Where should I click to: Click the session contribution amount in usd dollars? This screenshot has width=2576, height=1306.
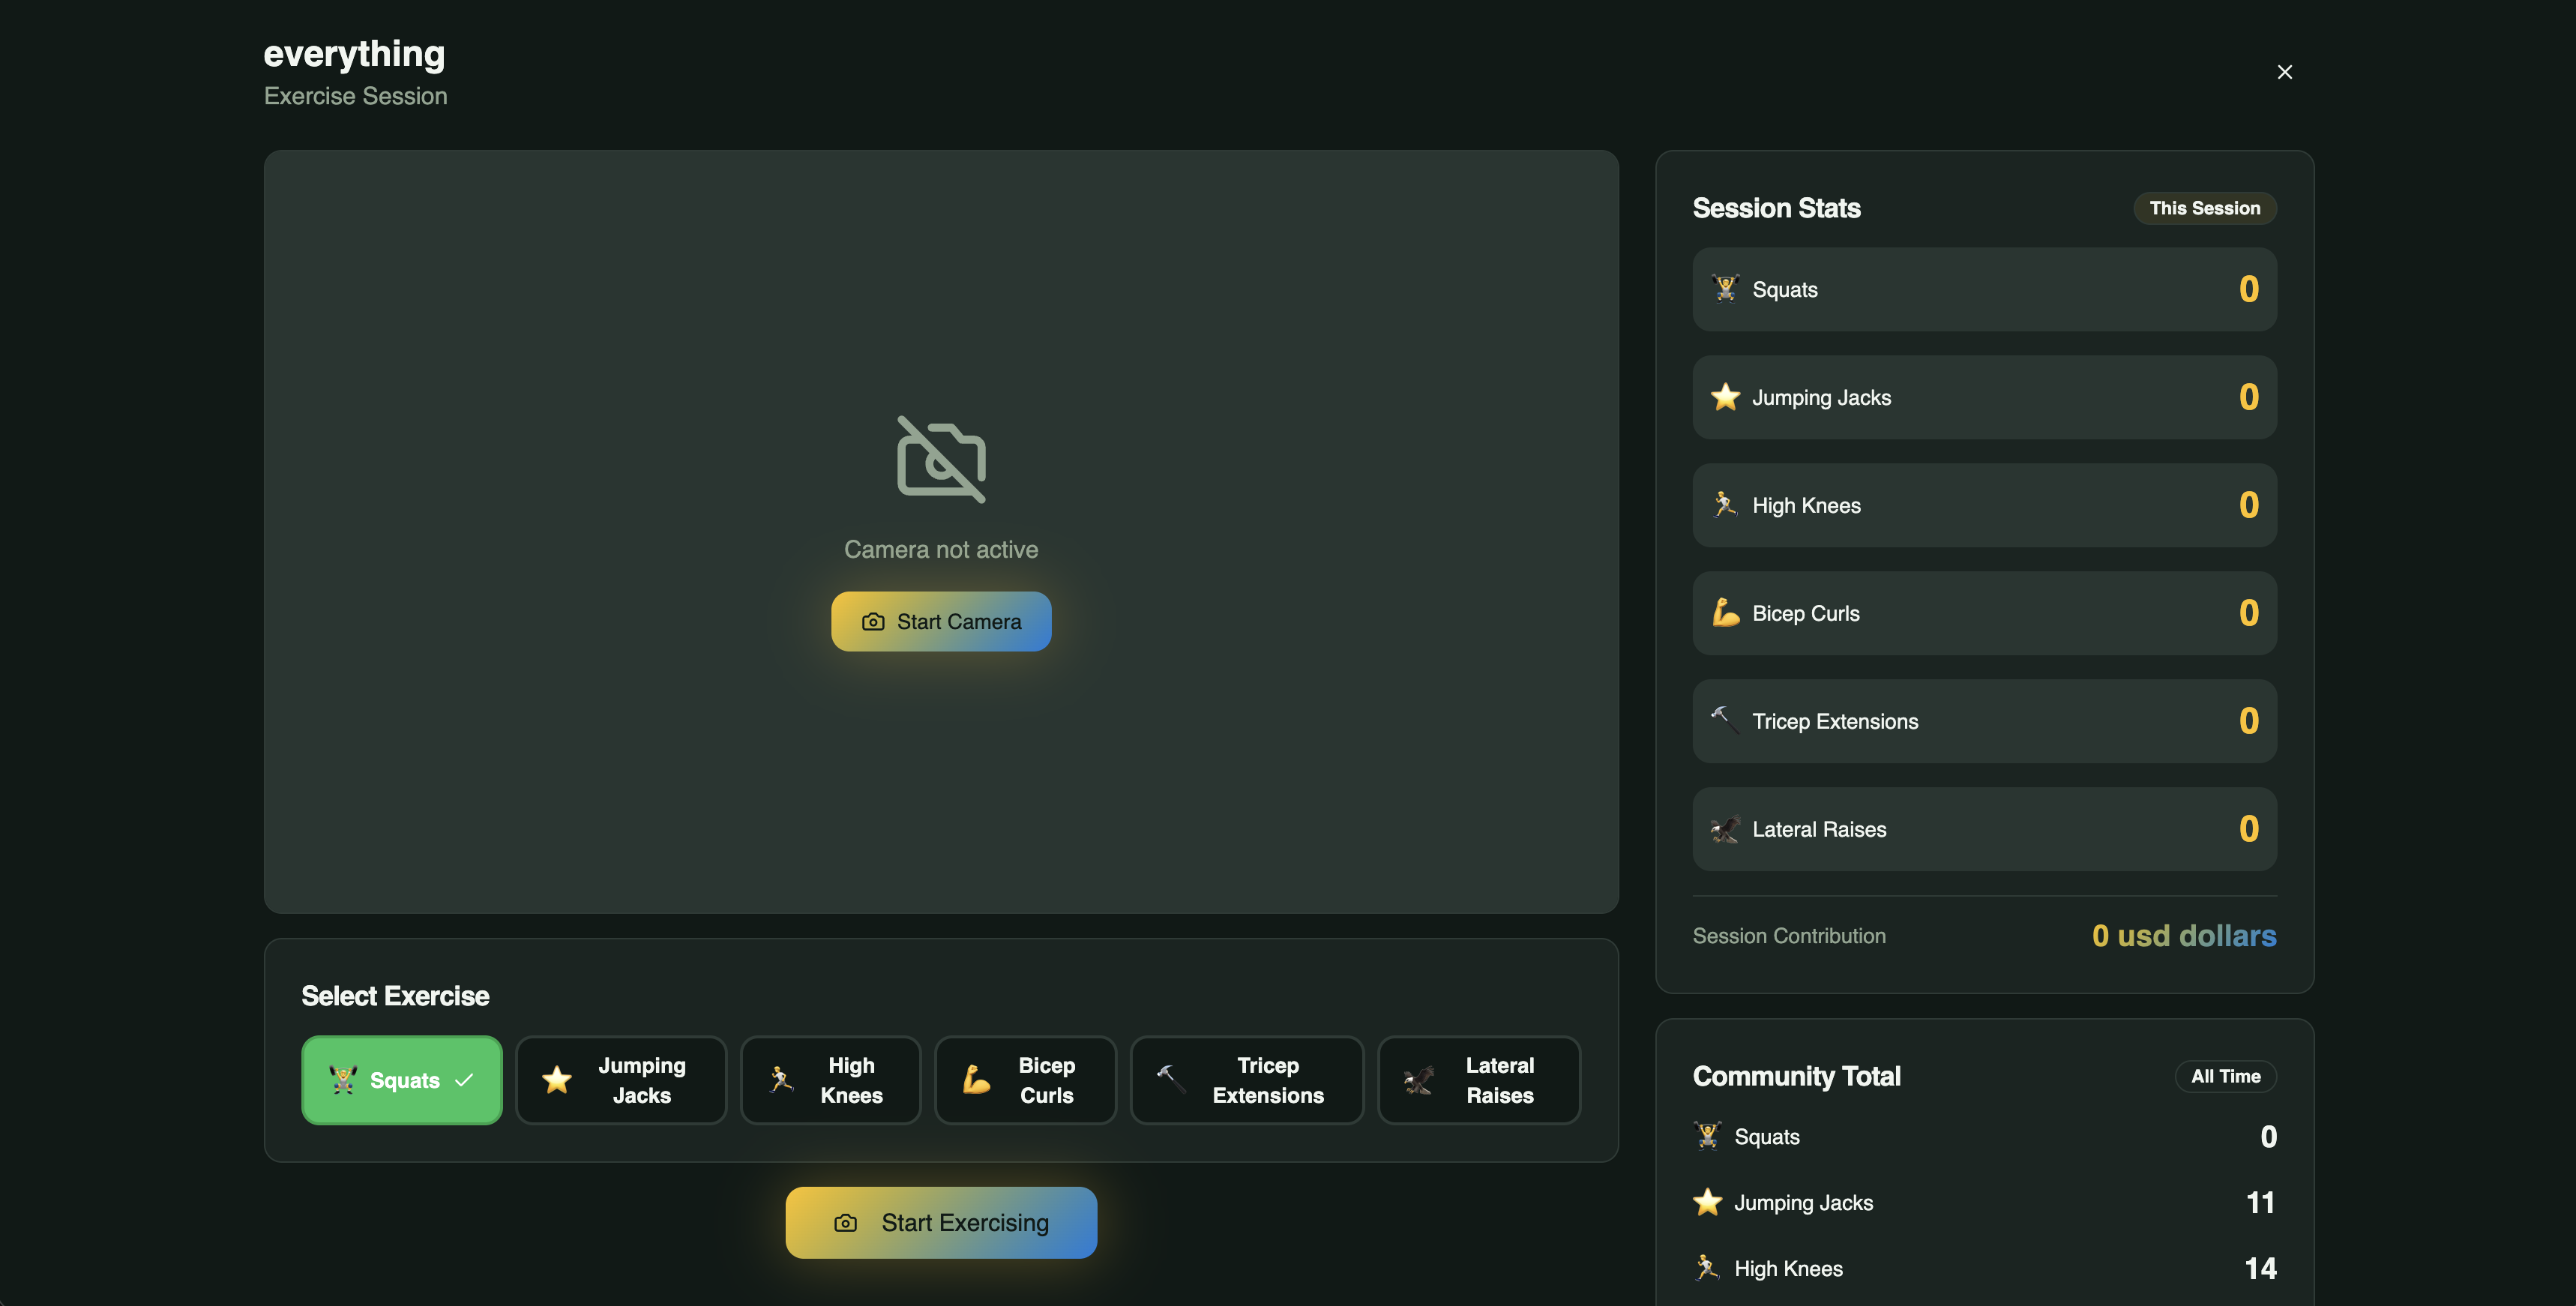(2183, 936)
